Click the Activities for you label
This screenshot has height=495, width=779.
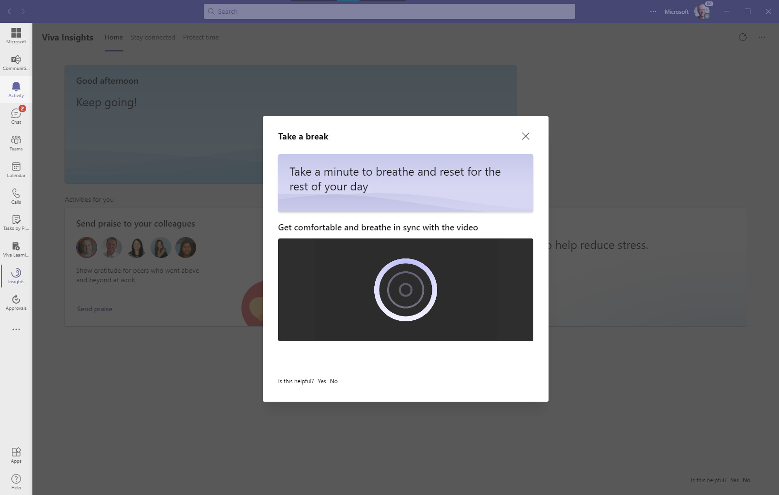point(90,199)
